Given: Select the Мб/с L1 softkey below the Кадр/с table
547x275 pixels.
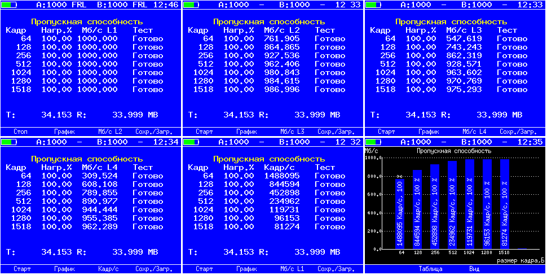Looking at the screenshot, I should pyautogui.click(x=292, y=269).
